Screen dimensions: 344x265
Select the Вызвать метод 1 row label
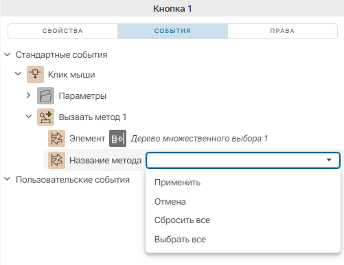(x=93, y=117)
